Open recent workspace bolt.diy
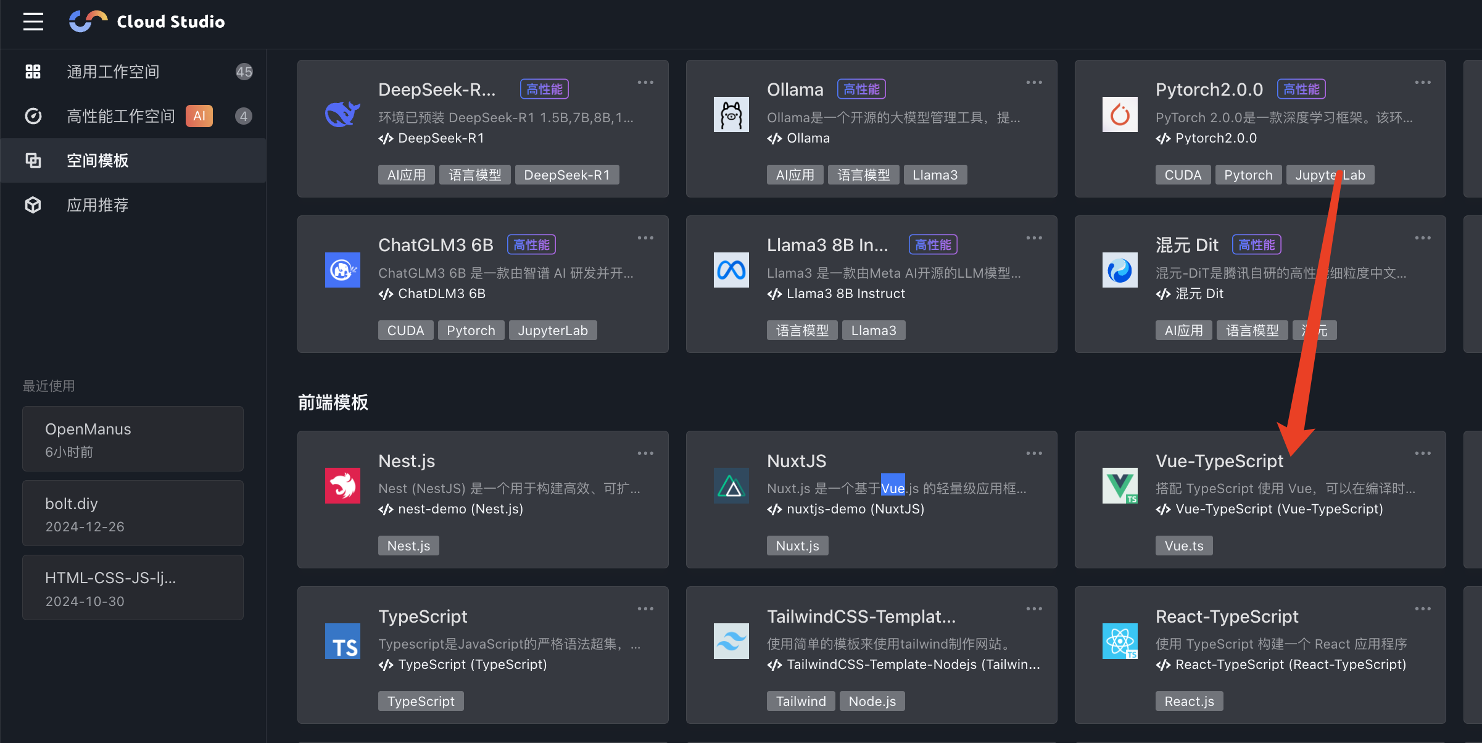 133,513
